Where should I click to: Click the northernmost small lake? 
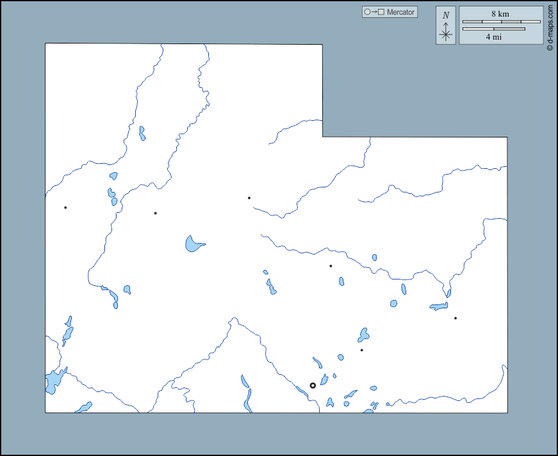[x=142, y=133]
